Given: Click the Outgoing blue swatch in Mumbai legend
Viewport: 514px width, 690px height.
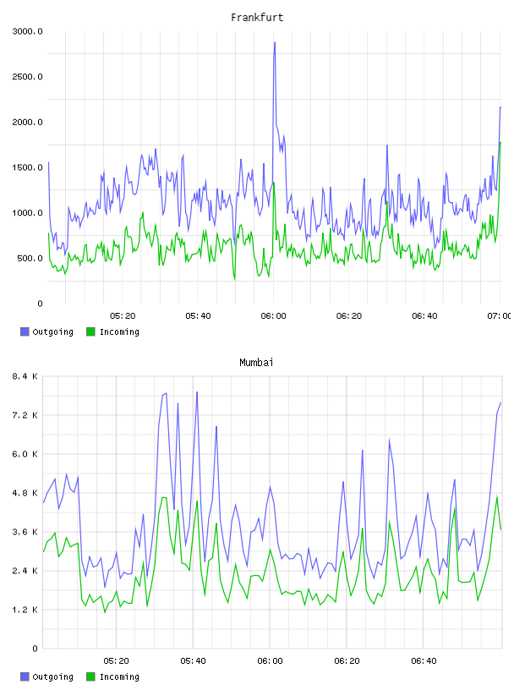Looking at the screenshot, I should point(25,676).
